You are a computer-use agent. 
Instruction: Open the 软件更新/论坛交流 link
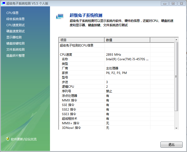pyautogui.click(x=24, y=139)
